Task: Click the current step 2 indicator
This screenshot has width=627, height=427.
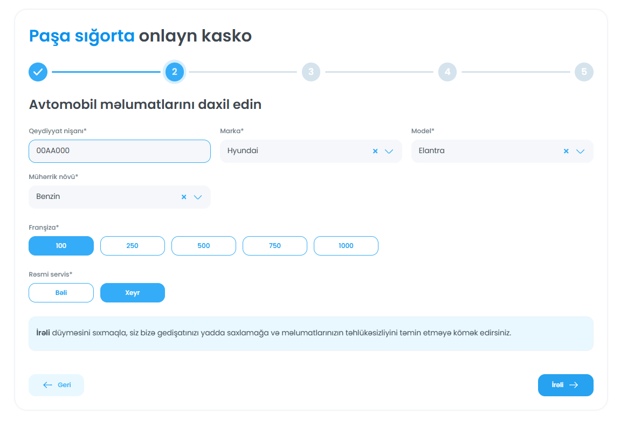Action: pos(175,72)
